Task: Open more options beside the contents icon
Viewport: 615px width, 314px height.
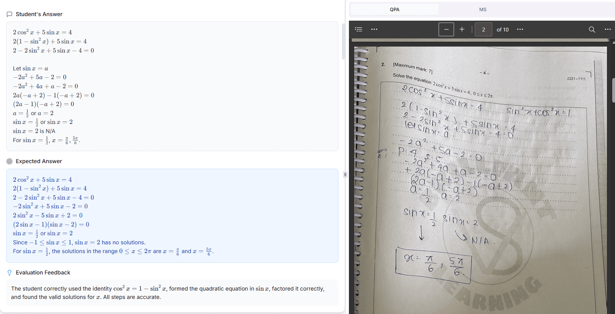Action: [x=374, y=29]
